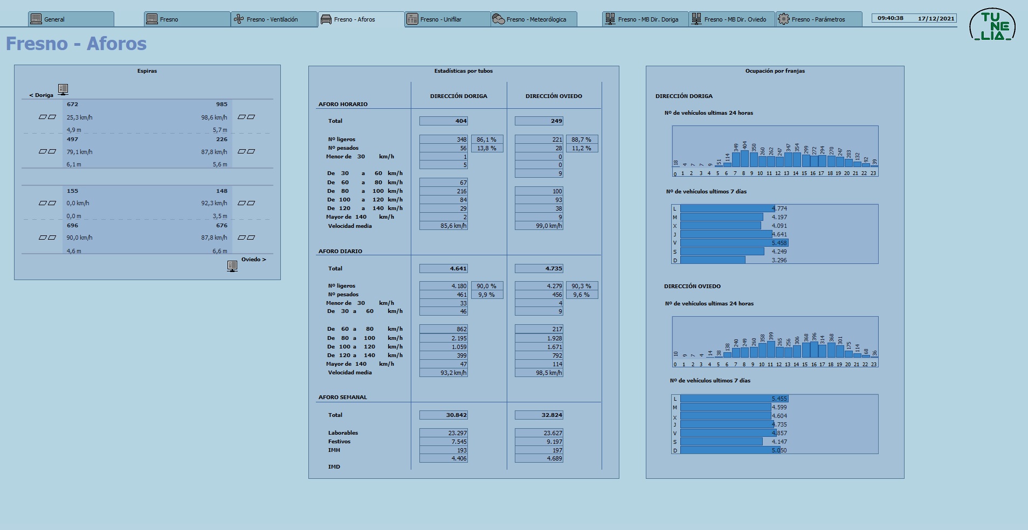The image size is (1028, 530).
Task: Click the network icon for MB Dir. Oviedo
Action: click(x=696, y=19)
